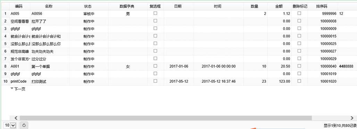Tick the 删除标记 checkbox in the 过分过分 row

pos(299,58)
